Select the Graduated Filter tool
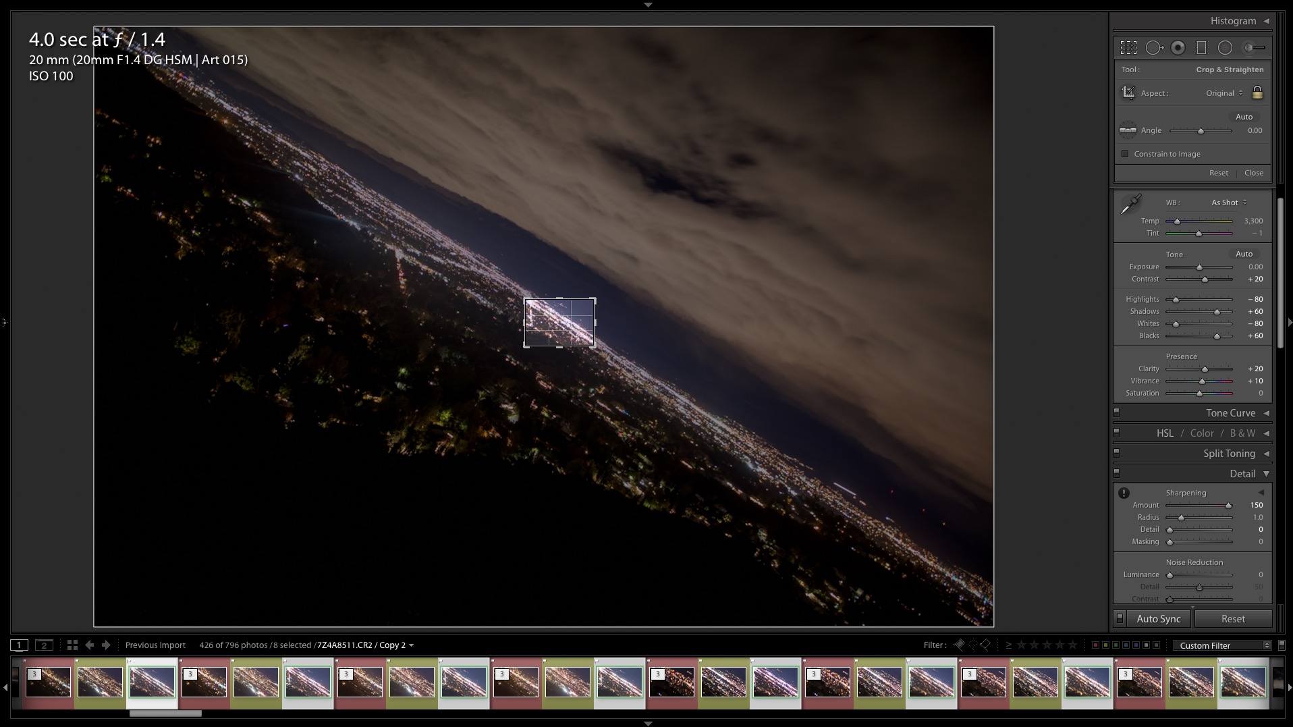1293x727 pixels. [1201, 47]
